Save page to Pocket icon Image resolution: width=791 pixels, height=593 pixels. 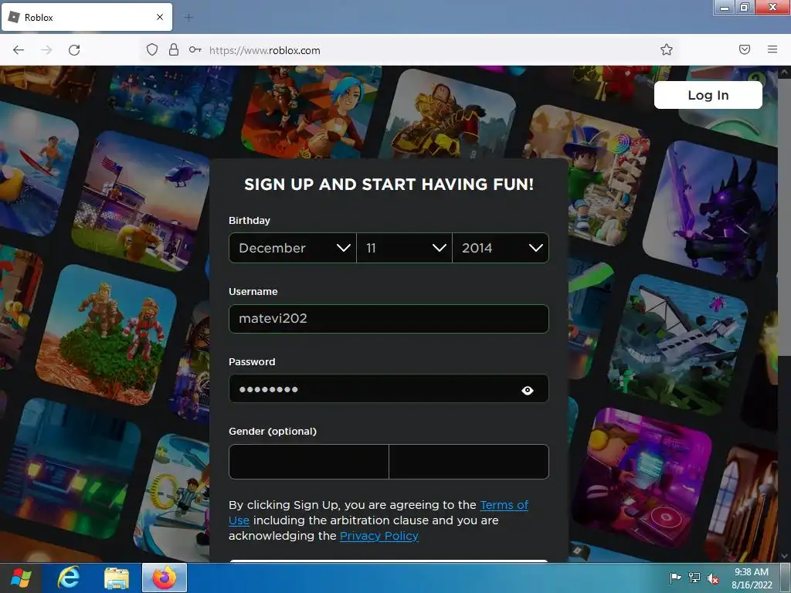tap(745, 49)
